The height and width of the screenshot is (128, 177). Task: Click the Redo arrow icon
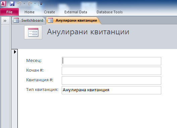tap(30, 4)
